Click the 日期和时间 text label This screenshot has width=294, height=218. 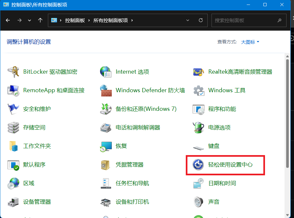pyautogui.click(x=222, y=183)
